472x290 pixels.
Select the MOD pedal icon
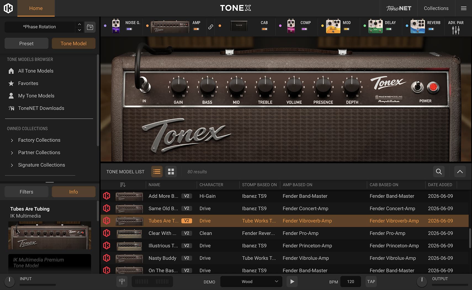point(333,26)
